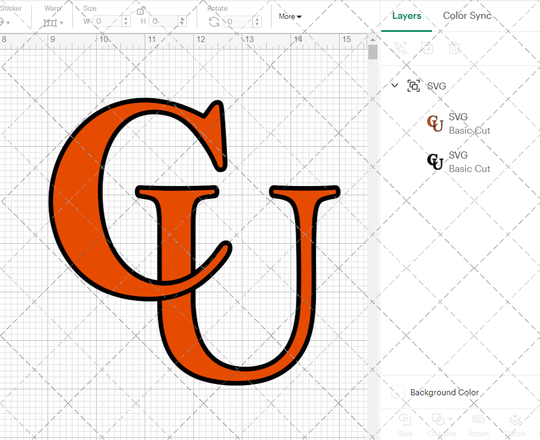Type a value in the Width field
The height and width of the screenshot is (440, 540).
[x=108, y=22]
